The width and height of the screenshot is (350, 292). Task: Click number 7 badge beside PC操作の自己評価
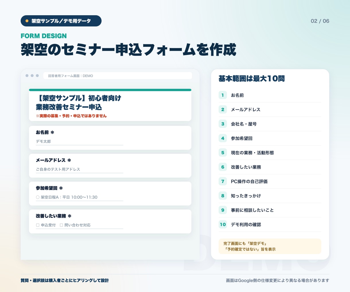pyautogui.click(x=223, y=181)
